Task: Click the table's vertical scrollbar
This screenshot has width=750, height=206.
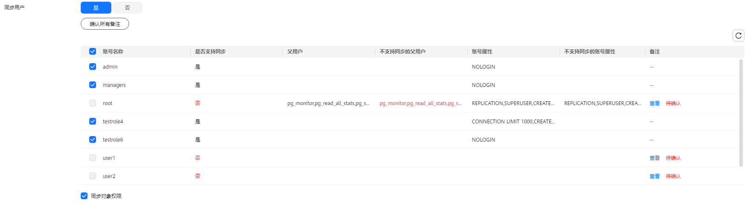Action: click(741, 113)
